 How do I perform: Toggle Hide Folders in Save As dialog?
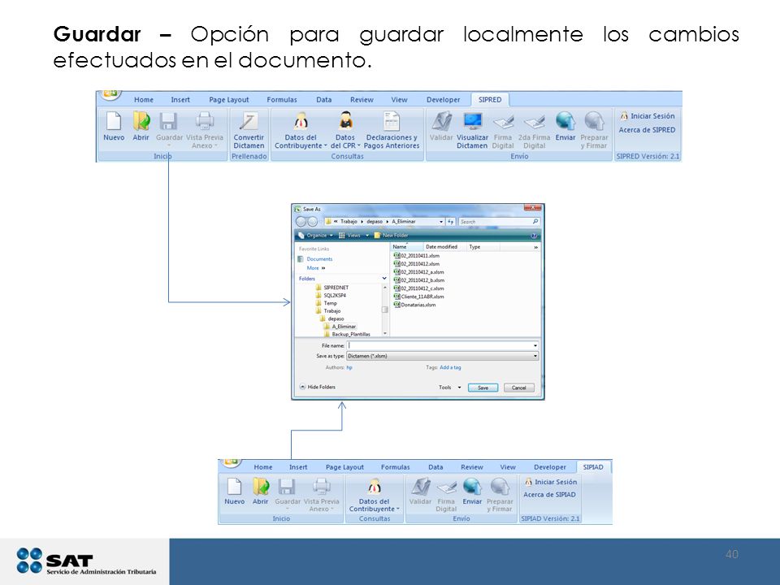click(x=318, y=387)
